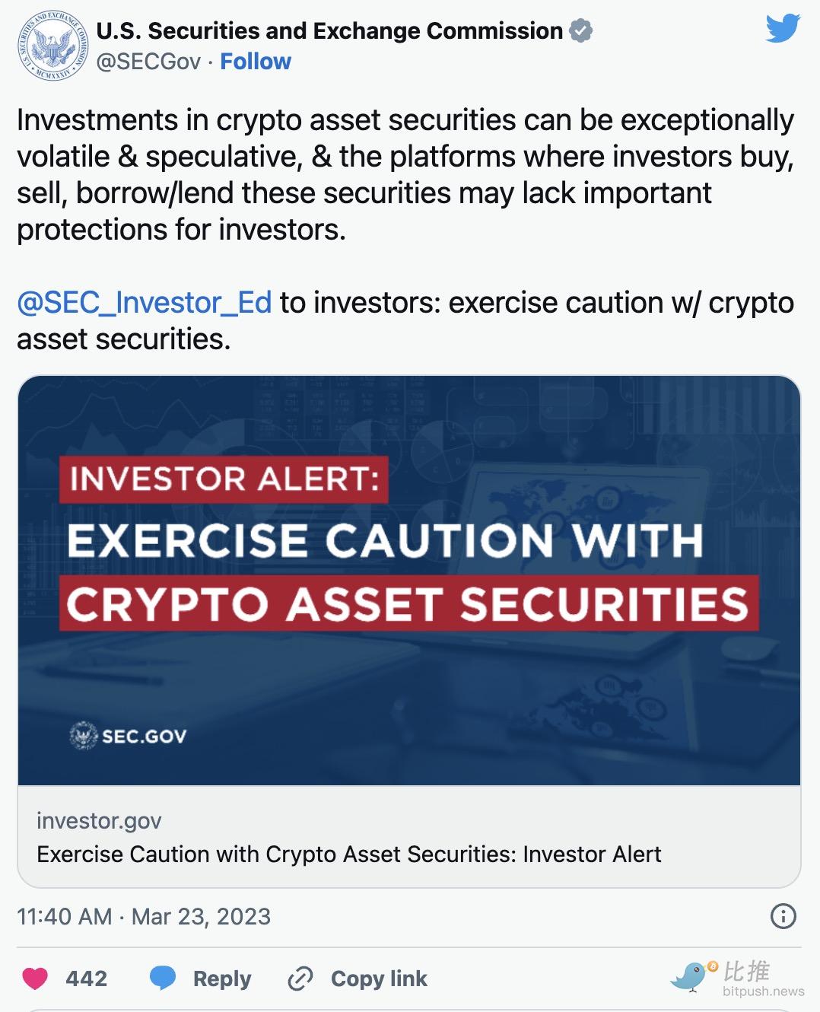Open the U.S. Securities and Exchange Commission profile name
The image size is (820, 1012).
tap(329, 31)
